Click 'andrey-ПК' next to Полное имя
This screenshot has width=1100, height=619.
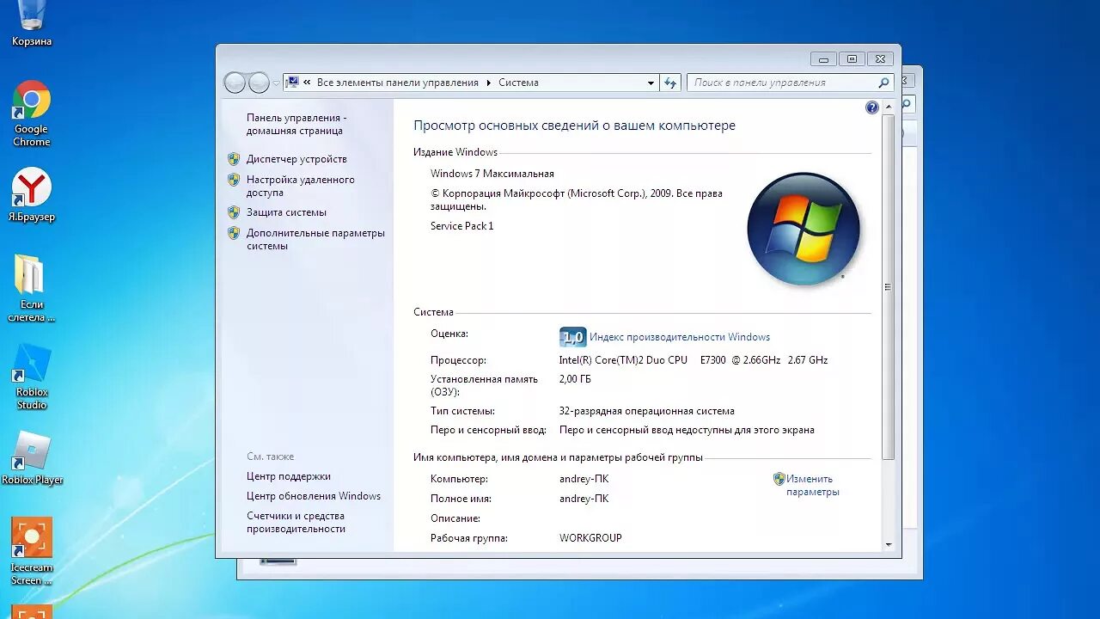[584, 499]
